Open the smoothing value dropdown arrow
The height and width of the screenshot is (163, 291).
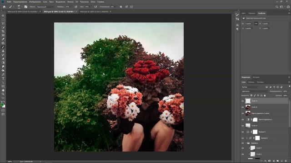click(x=117, y=7)
